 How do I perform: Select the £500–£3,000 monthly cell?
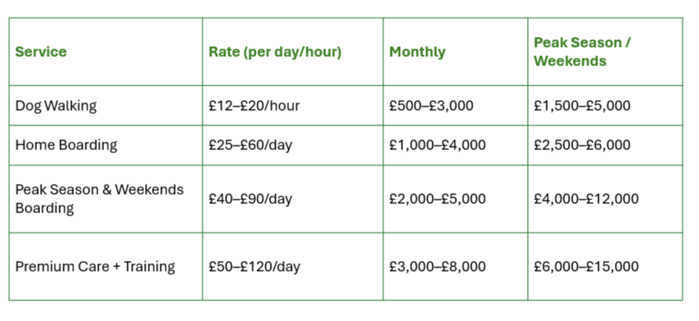coord(431,105)
